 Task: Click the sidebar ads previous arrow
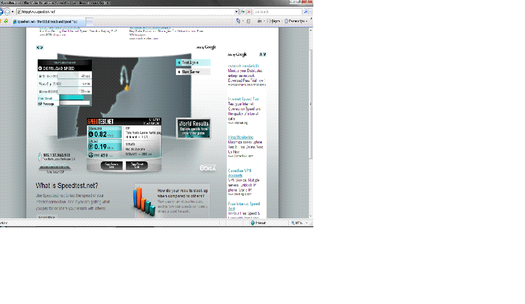coord(261,54)
